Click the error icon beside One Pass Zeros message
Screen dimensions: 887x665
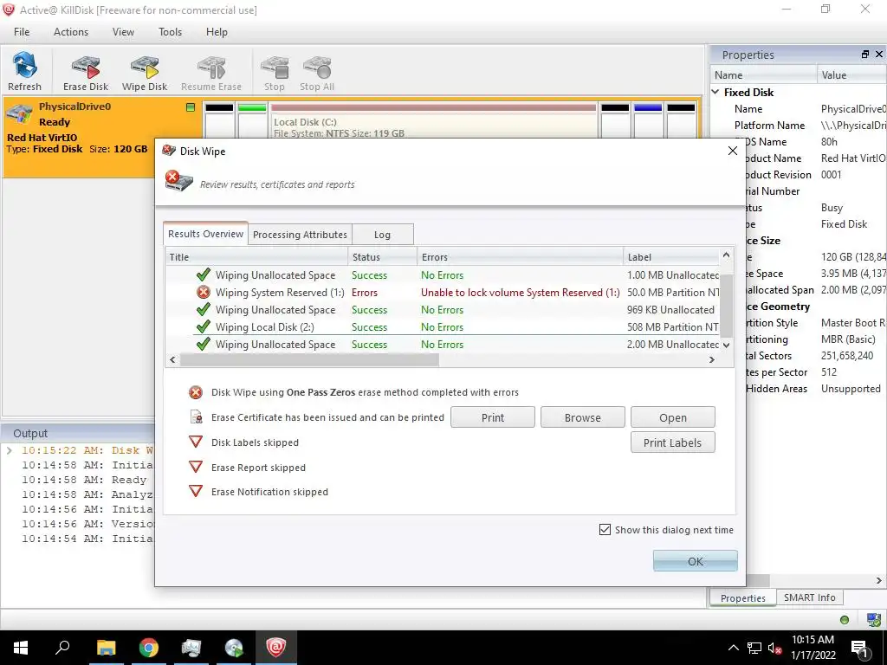click(196, 392)
